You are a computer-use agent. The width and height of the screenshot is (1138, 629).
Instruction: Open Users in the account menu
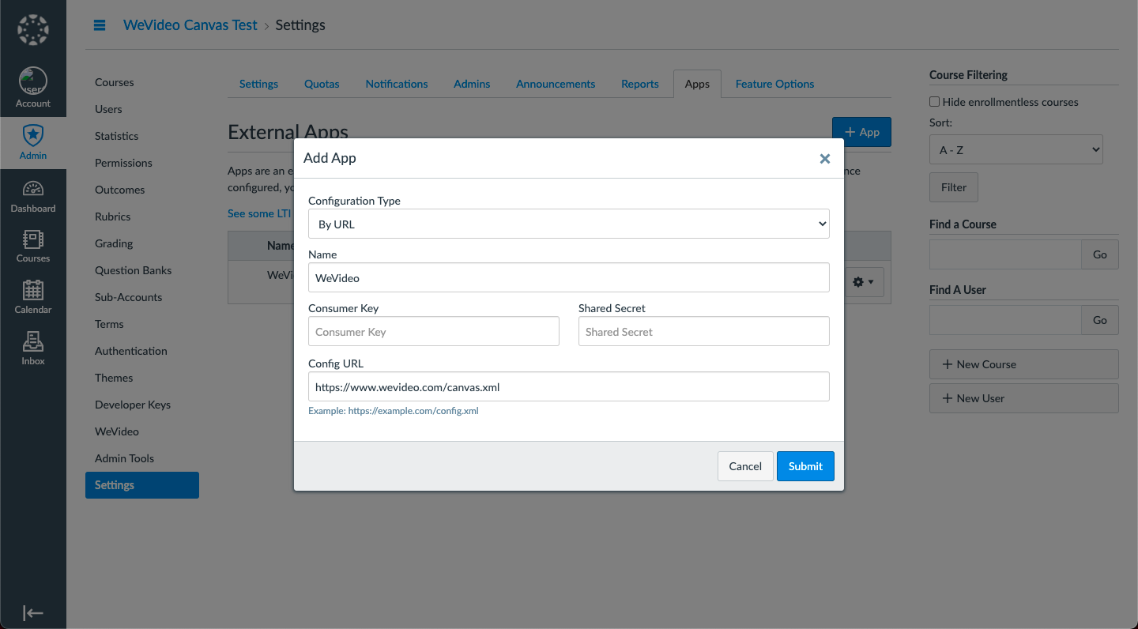tap(108, 109)
